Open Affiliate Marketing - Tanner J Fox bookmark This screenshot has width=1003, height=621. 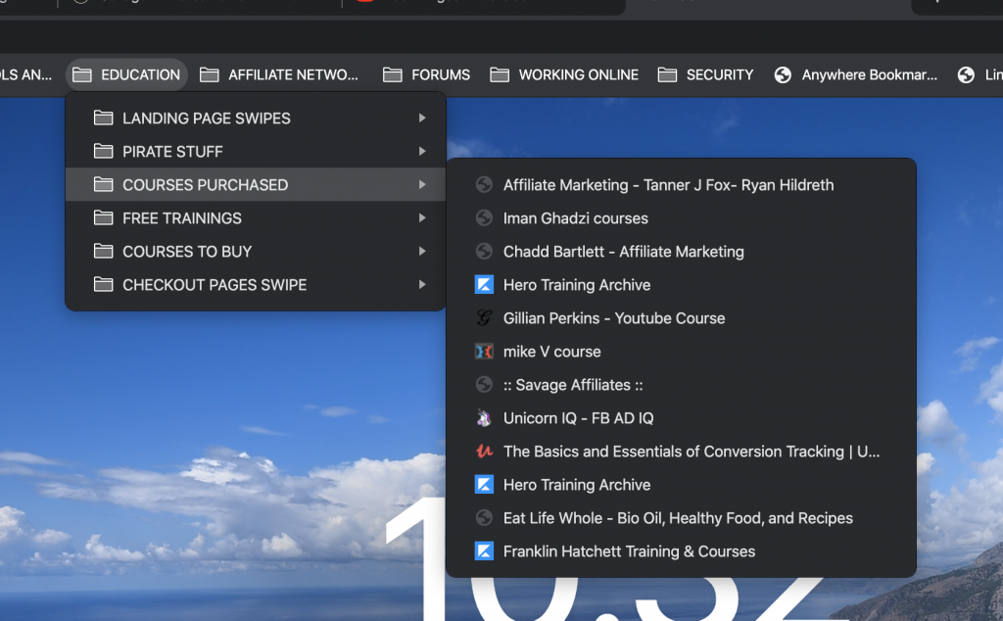point(682,185)
